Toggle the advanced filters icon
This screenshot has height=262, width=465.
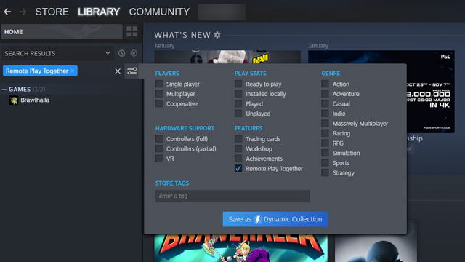(x=132, y=71)
